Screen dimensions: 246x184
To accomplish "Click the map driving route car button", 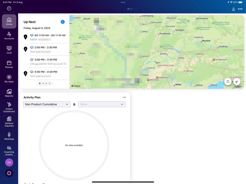I will (x=228, y=82).
